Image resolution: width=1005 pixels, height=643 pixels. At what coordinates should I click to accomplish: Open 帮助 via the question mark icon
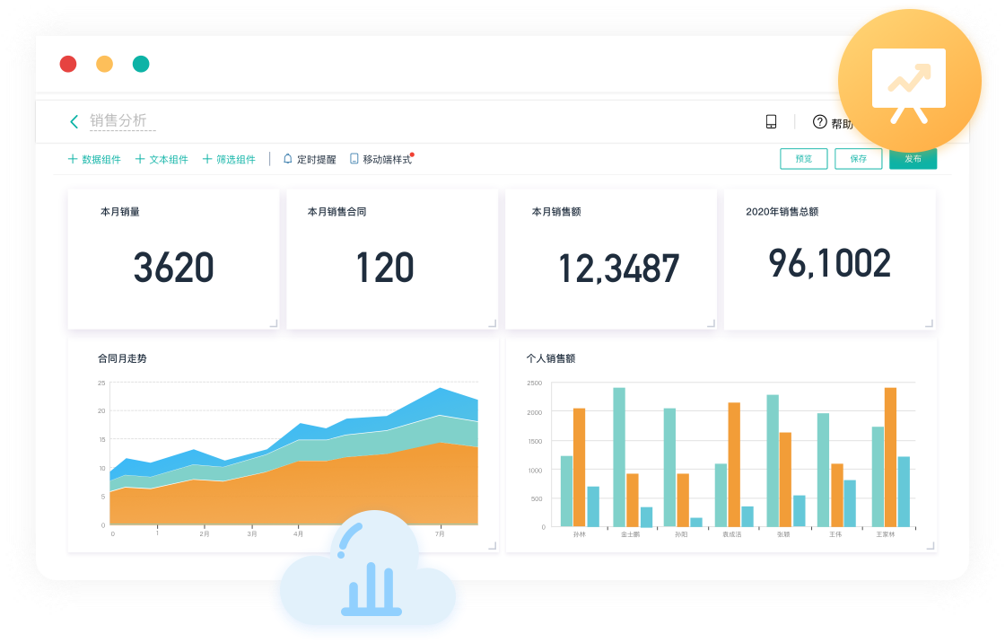819,122
